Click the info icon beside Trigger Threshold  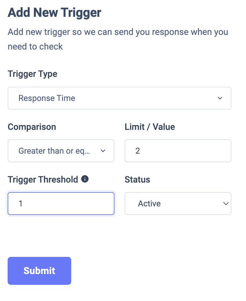(85, 179)
